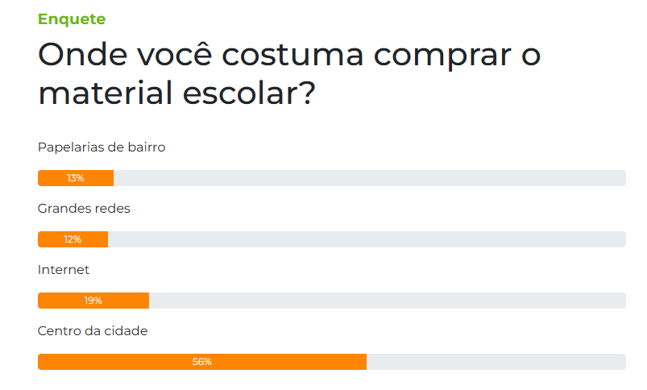Select the 'Grandes redes' option label
The height and width of the screenshot is (390, 647).
[84, 209]
